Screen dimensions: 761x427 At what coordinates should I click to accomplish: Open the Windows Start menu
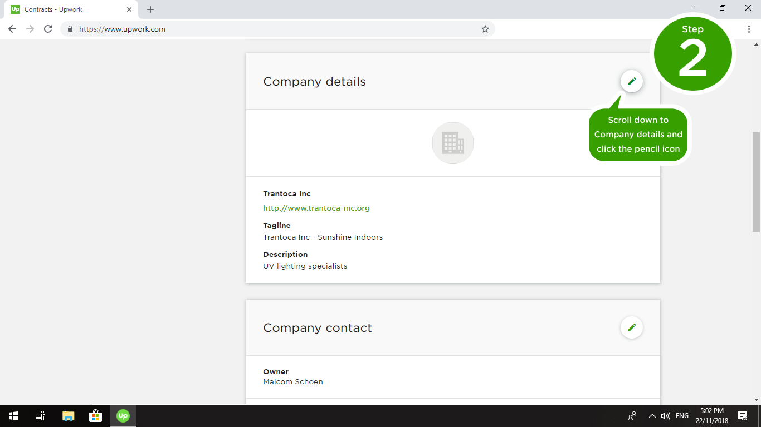tap(13, 415)
